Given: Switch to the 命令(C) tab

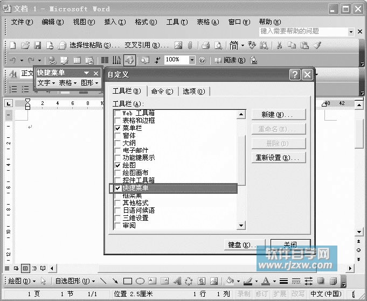Looking at the screenshot, I should click(x=162, y=91).
